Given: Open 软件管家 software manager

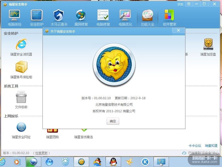Looking at the screenshot, I should click(x=170, y=18).
